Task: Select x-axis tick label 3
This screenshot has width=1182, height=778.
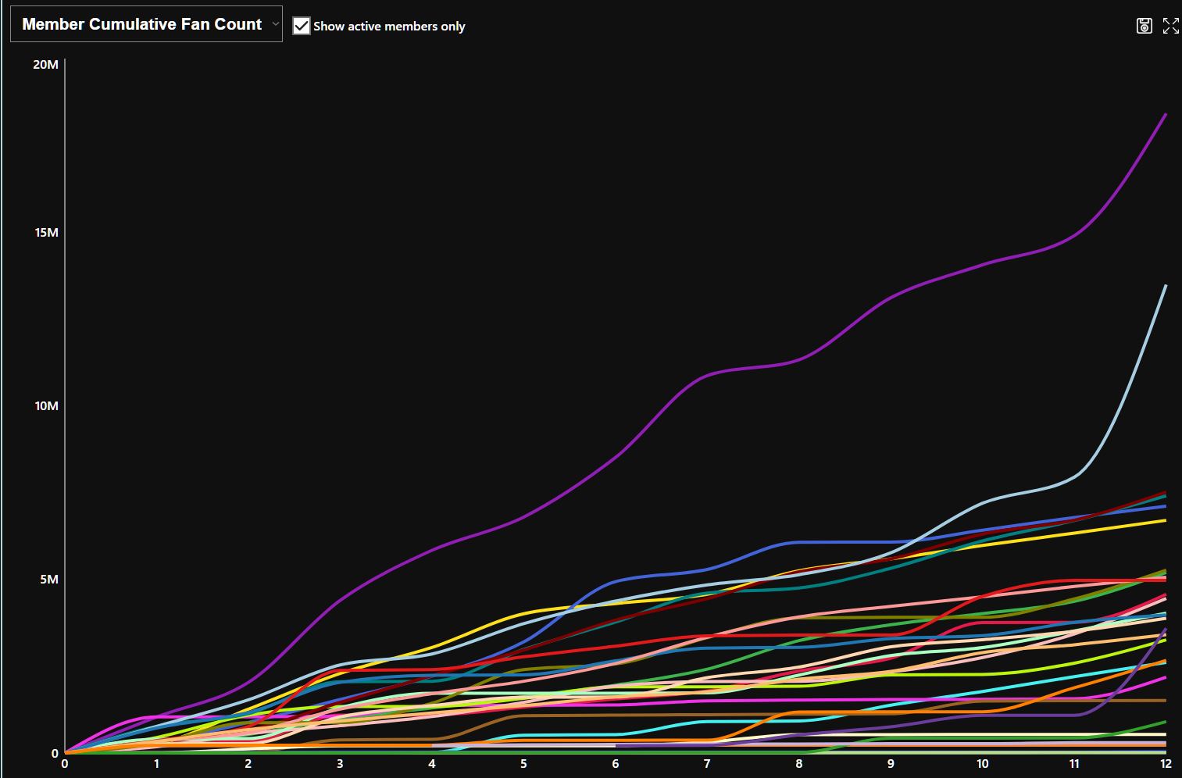Action: pyautogui.click(x=340, y=764)
